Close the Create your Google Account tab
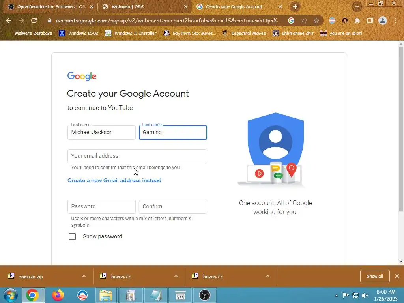404x303 pixels. click(280, 7)
